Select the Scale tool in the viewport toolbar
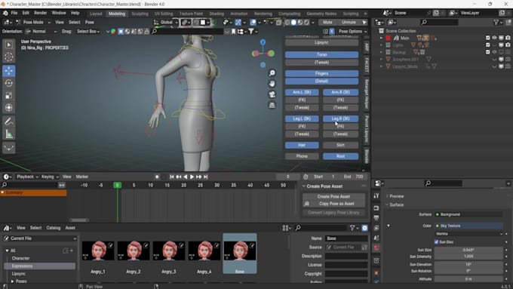 [x=9, y=96]
